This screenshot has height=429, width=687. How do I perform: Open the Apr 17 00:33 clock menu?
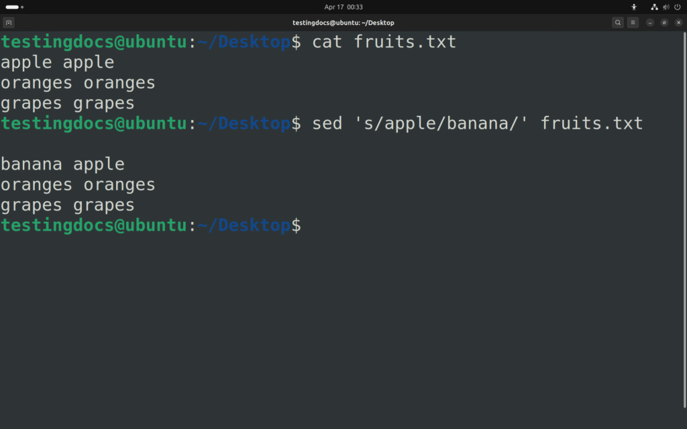point(343,7)
